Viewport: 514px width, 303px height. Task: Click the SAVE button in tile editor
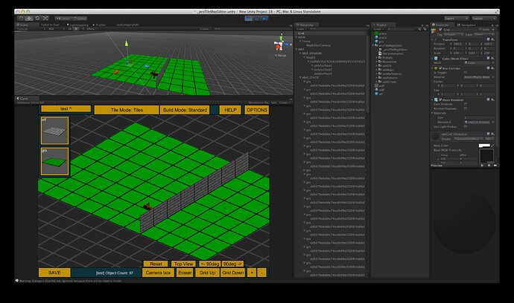point(54,273)
